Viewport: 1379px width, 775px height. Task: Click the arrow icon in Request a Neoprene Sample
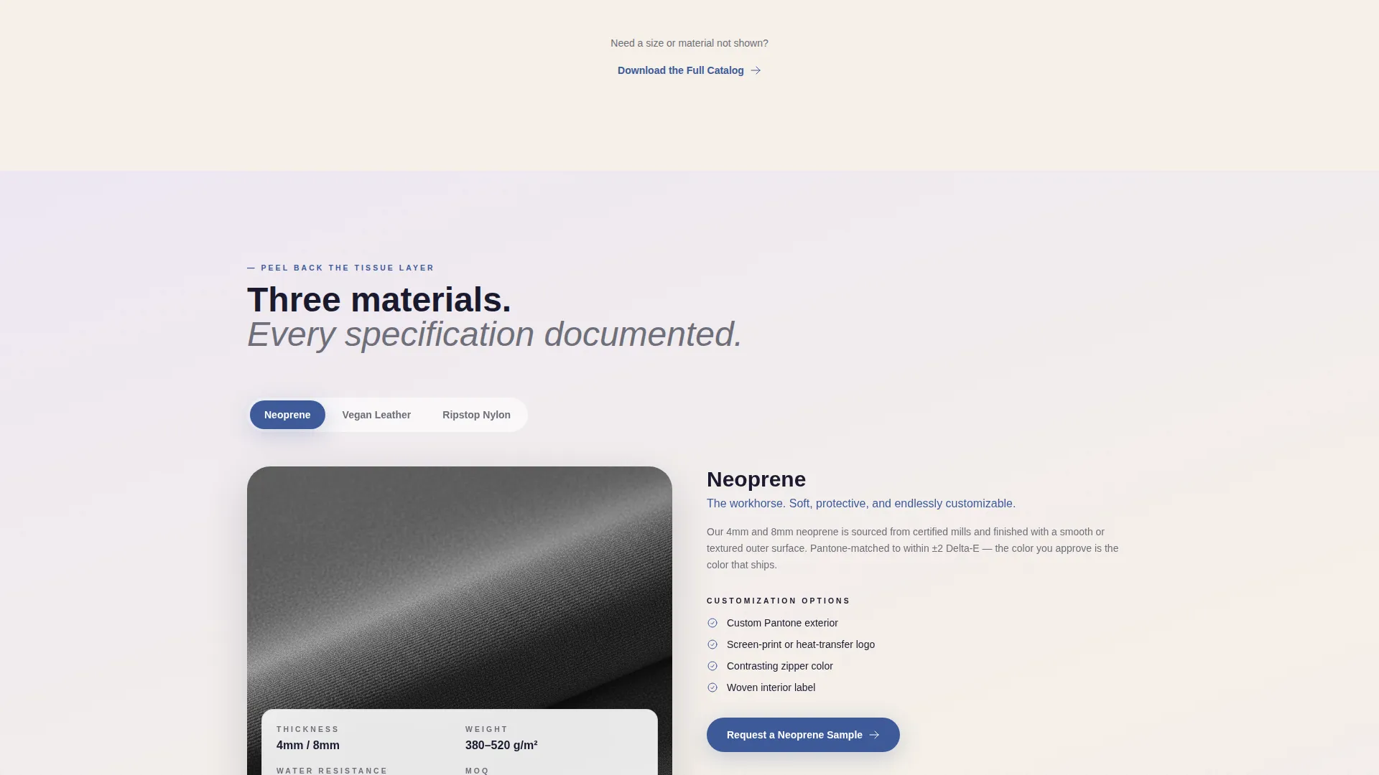tap(874, 735)
